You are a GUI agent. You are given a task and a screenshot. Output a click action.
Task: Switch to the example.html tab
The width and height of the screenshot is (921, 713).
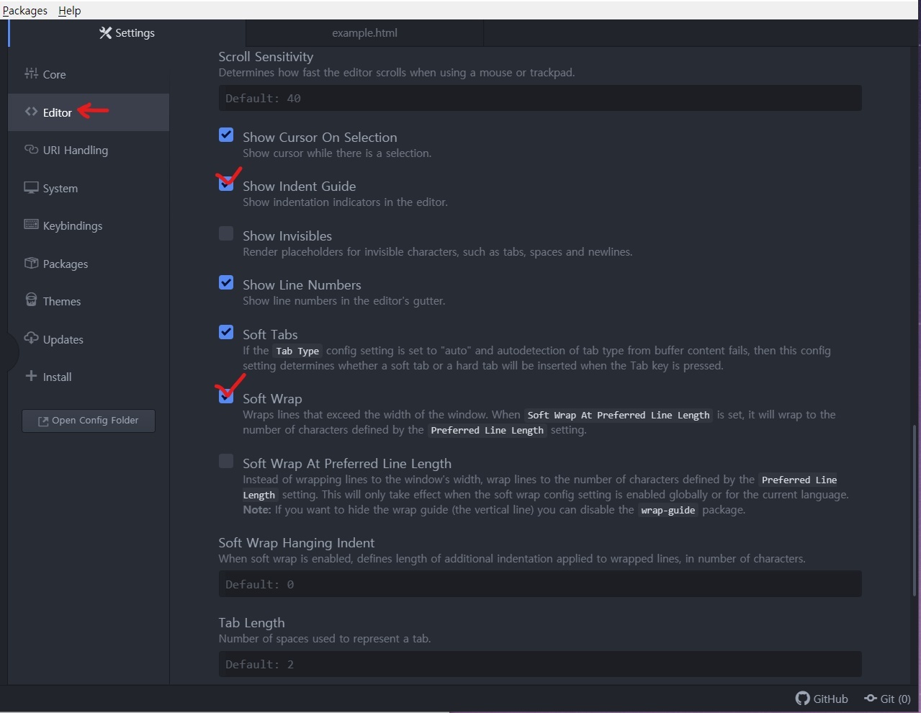(364, 33)
